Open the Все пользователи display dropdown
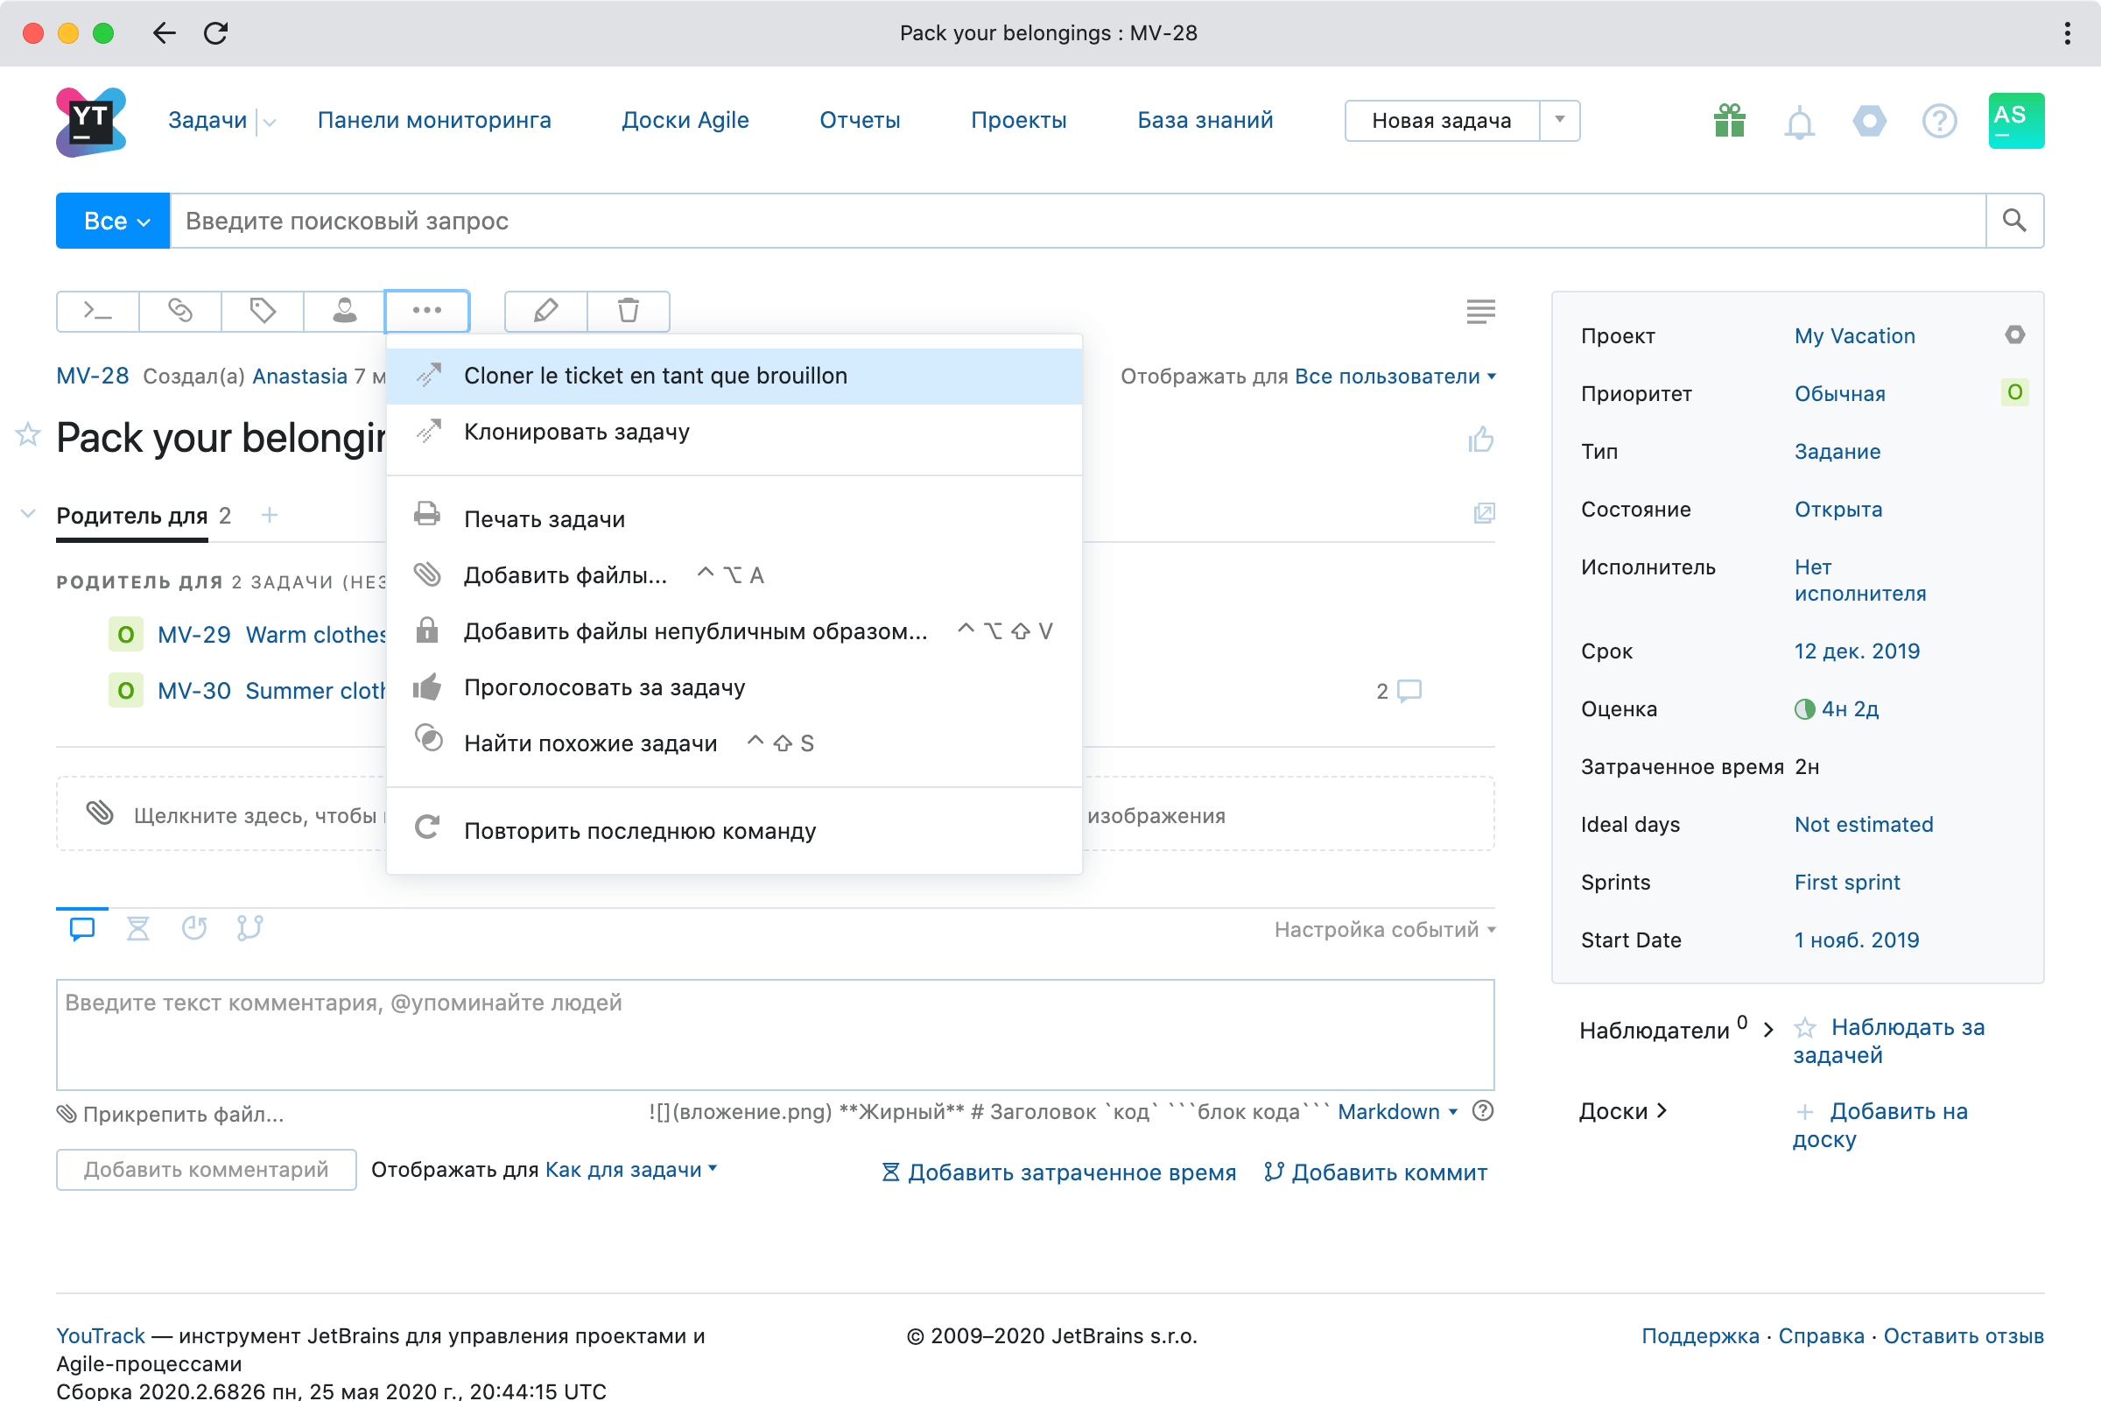This screenshot has height=1401, width=2101. 1395,376
